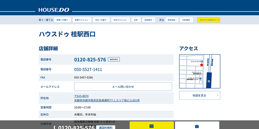Click the red star on the map
This screenshot has height=129, width=259.
[202, 65]
